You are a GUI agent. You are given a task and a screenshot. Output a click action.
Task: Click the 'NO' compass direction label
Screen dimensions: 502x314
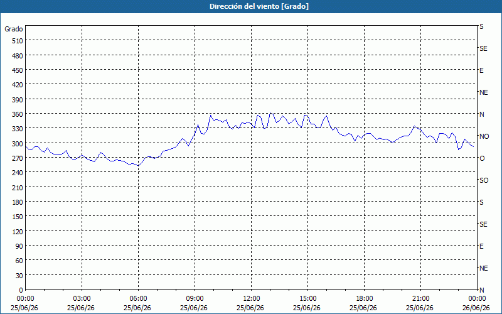coord(484,136)
